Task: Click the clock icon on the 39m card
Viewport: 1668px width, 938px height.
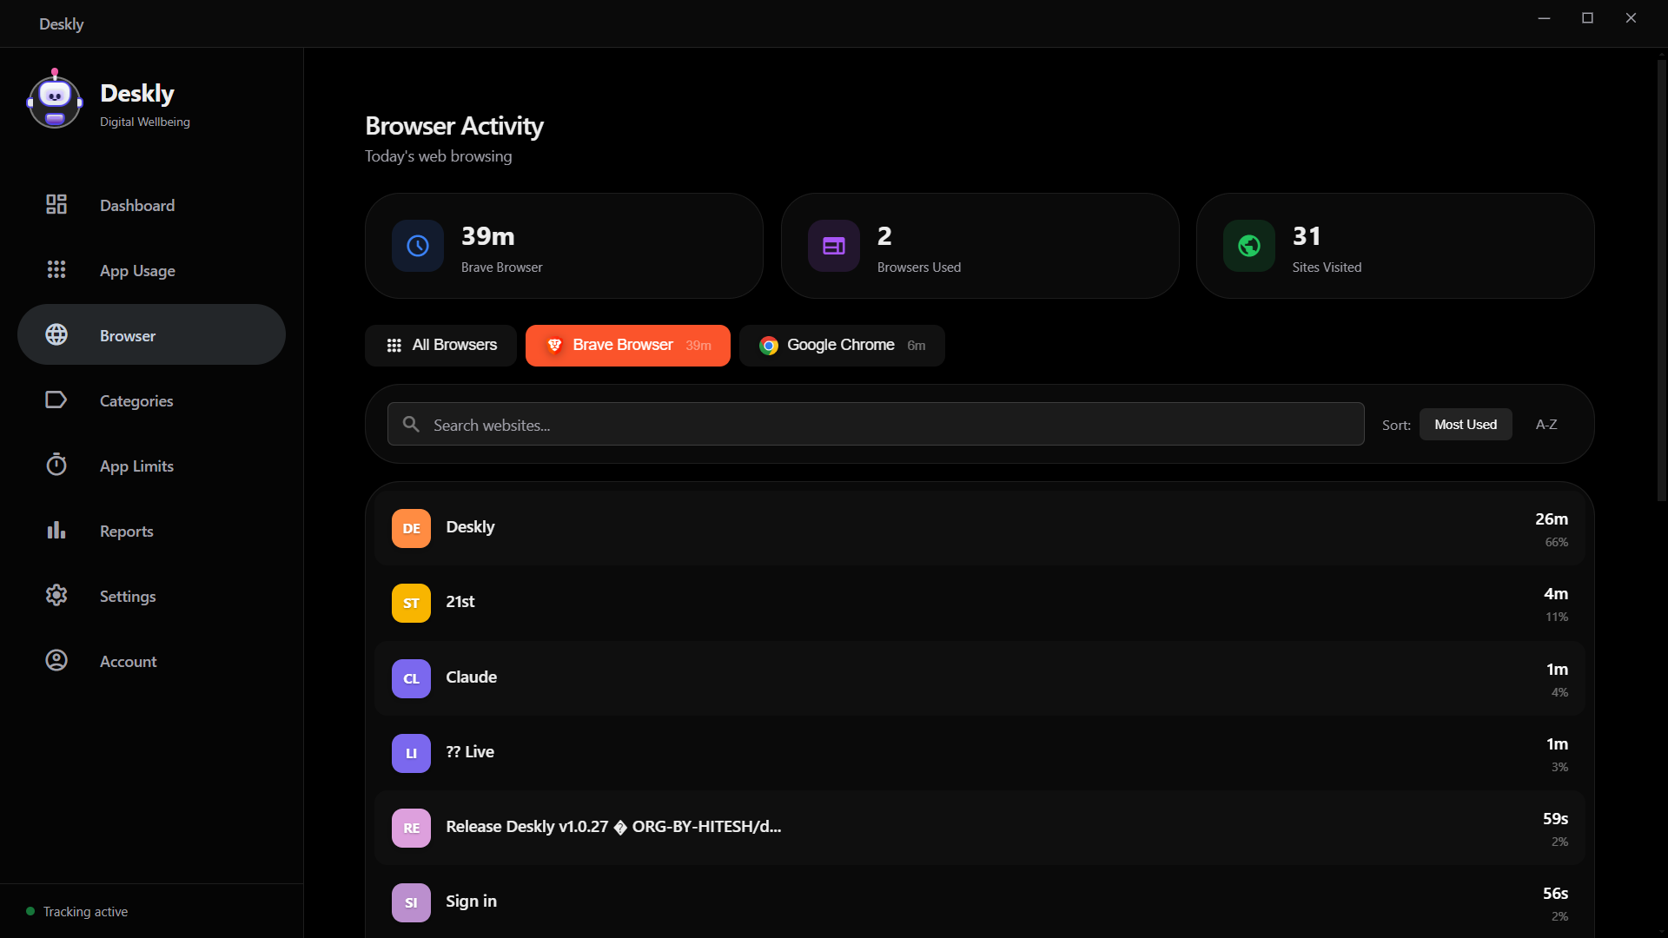Action: point(418,246)
